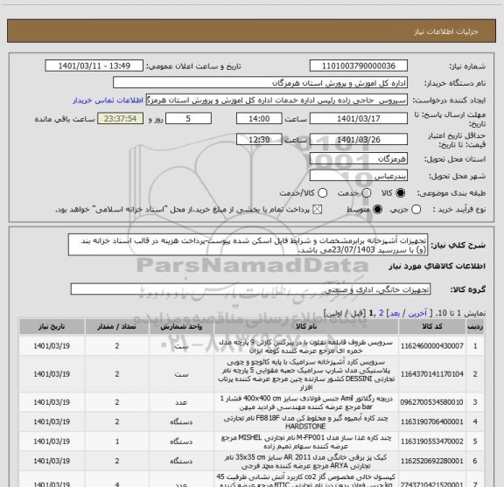
Task: Go to last page link 'آخرین'
Action: 417,313
